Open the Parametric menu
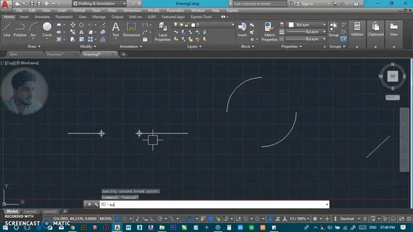Screen dimensions: 413x232 [175, 10]
